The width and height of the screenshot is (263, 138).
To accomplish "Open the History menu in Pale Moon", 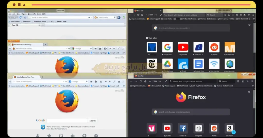I will tap(24, 14).
